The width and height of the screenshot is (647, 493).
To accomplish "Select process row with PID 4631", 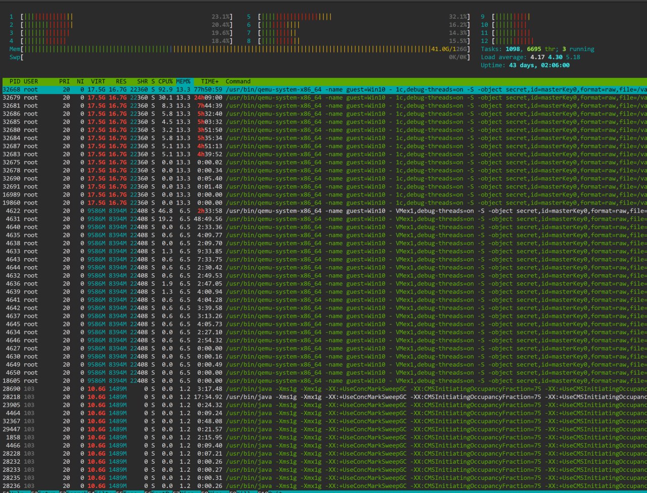I will (323, 219).
